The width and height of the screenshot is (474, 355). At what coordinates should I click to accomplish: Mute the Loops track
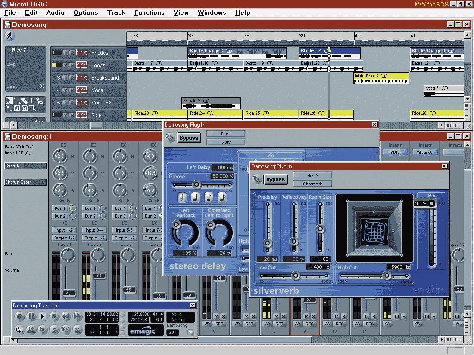tap(65, 65)
